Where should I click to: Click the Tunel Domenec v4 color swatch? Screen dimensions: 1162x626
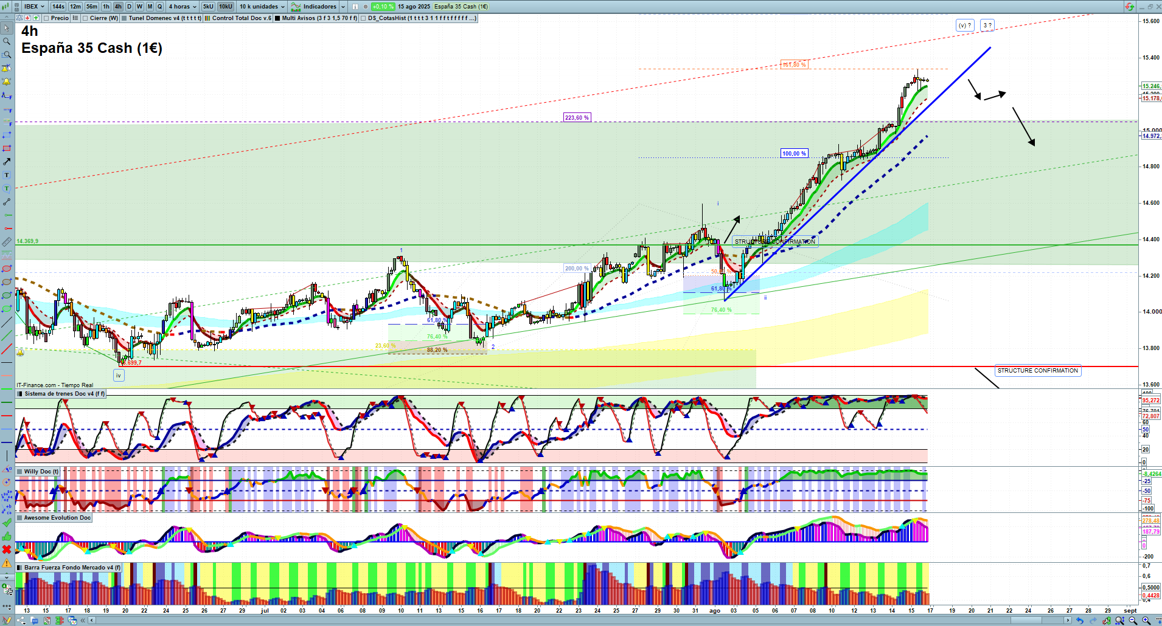click(x=124, y=18)
